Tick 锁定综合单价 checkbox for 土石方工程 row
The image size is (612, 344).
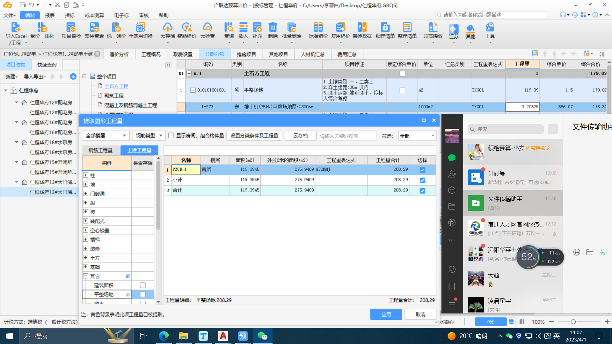(402, 74)
